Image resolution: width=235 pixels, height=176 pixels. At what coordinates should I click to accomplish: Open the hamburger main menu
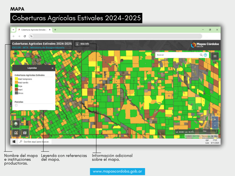pos(215,56)
